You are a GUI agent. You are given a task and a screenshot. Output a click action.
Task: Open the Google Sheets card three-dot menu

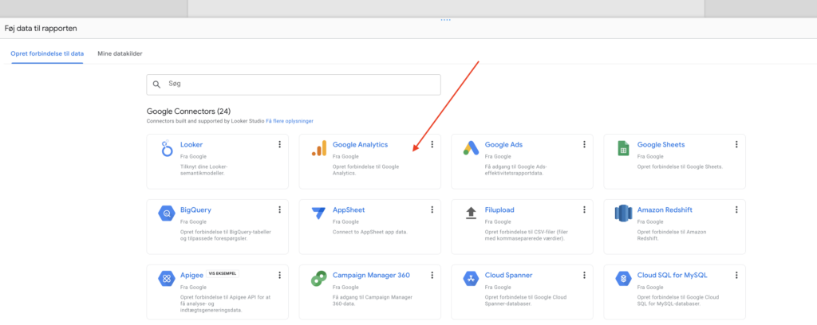pos(736,144)
